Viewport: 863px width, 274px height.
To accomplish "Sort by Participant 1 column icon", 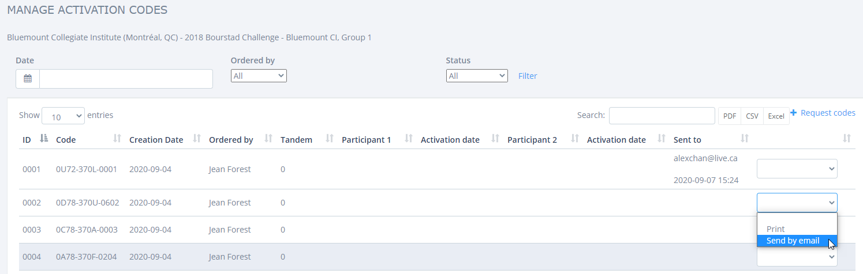I will pos(409,139).
